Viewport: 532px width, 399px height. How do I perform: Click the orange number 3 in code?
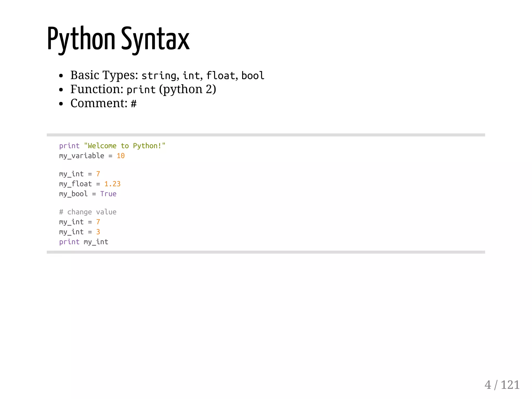tap(98, 232)
